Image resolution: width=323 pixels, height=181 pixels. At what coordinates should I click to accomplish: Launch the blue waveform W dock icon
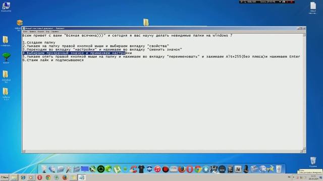[149, 169]
